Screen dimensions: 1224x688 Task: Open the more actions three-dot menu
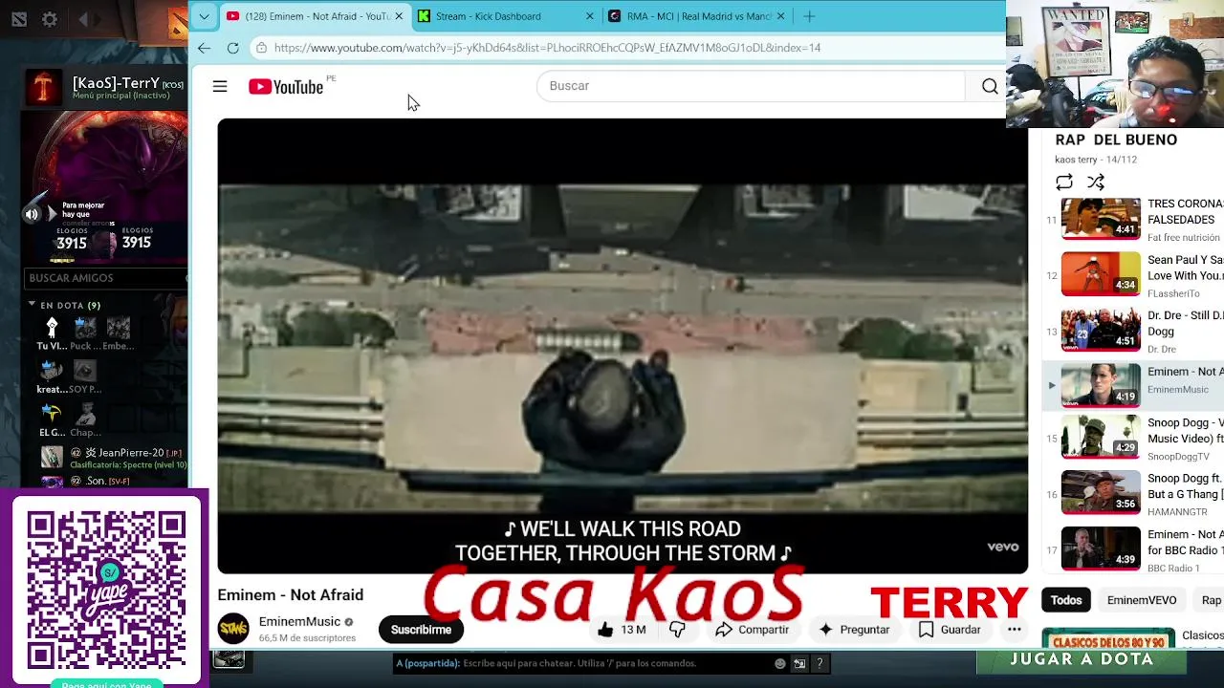[1014, 630]
